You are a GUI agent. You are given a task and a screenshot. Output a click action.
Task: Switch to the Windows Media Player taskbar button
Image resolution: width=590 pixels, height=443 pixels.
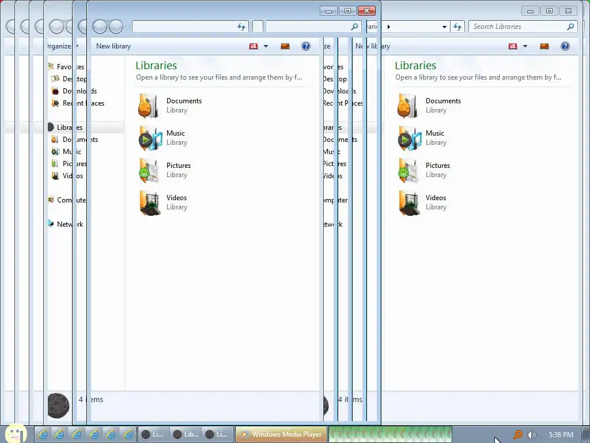coord(281,434)
